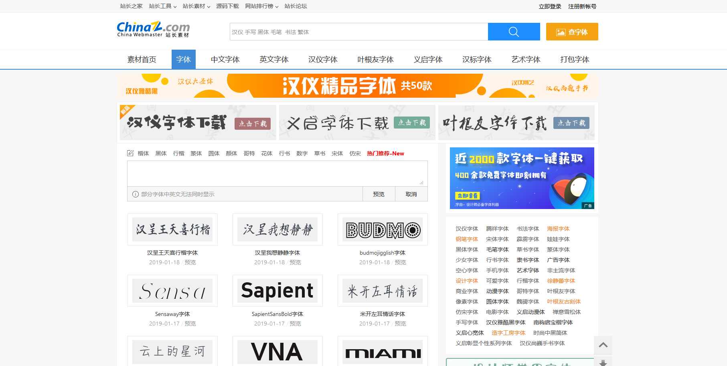Screen dimensions: 727x366
Task: Open the 站长论坛 top link
Action: (296, 6)
